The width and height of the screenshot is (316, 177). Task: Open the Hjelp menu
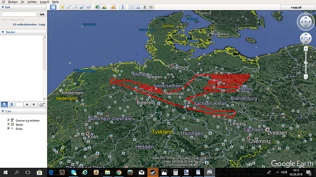(55, 2)
